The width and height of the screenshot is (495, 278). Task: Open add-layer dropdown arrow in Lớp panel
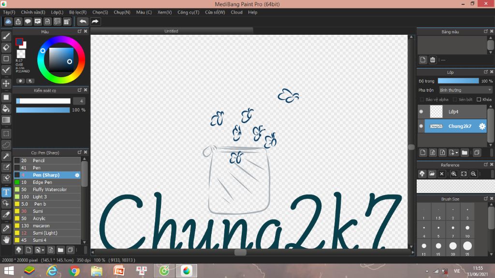click(x=457, y=153)
